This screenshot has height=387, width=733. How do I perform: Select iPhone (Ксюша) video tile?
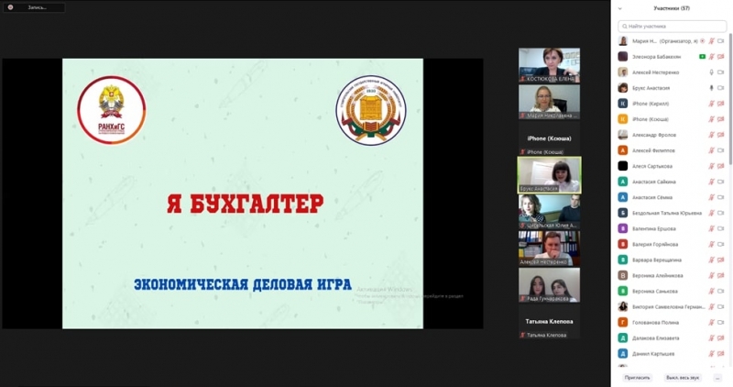point(549,138)
